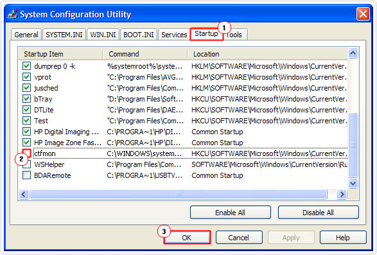Image resolution: width=377 pixels, height=255 pixels.
Task: Toggle the jusched startup checkbox
Action: tap(26, 88)
